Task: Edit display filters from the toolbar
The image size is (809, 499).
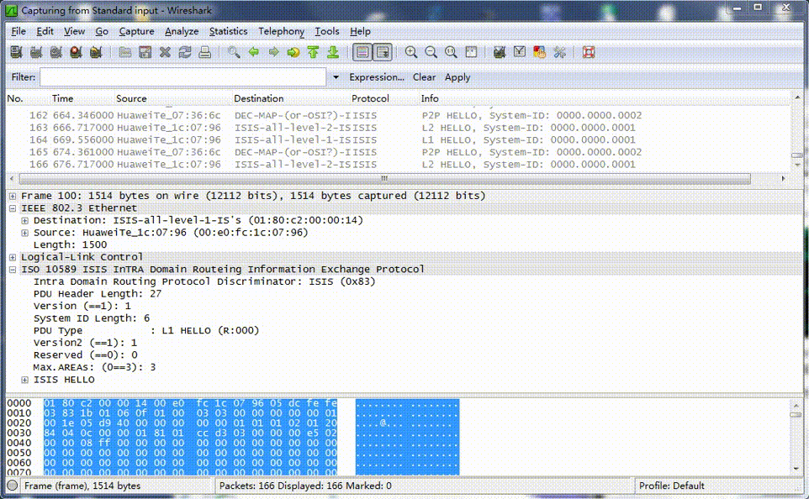Action: (520, 52)
